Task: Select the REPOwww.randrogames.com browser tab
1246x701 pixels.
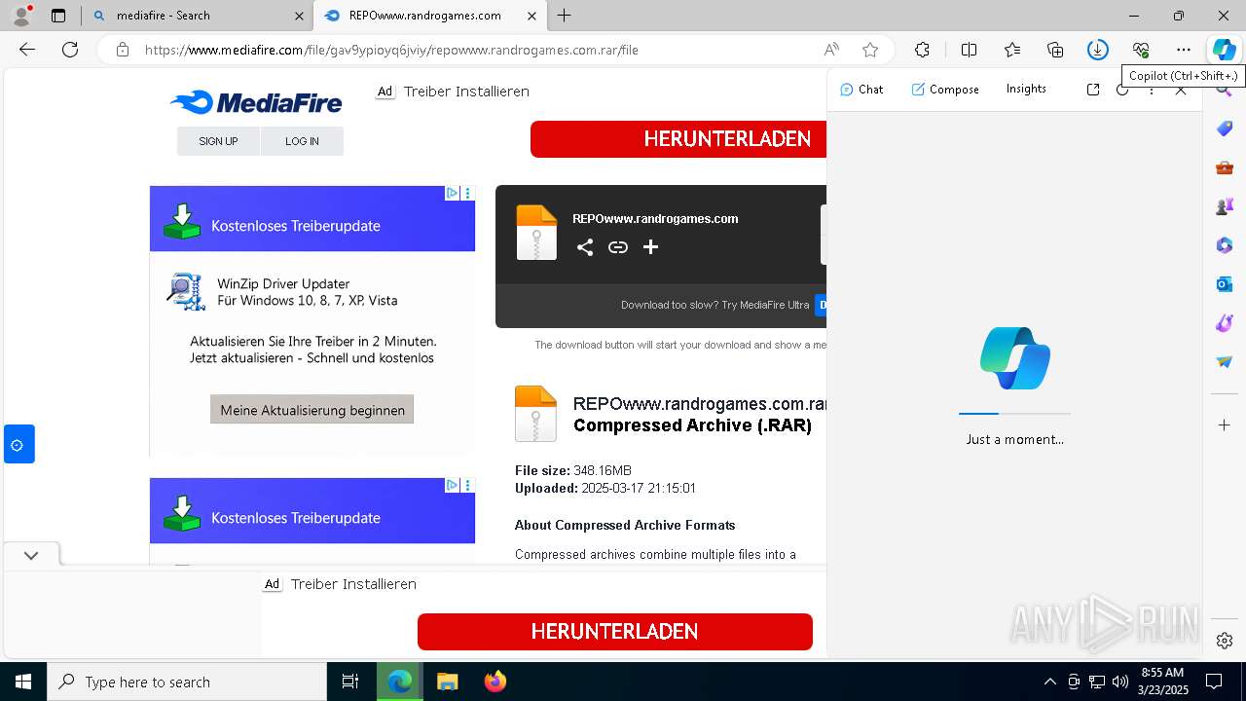Action: point(428,16)
